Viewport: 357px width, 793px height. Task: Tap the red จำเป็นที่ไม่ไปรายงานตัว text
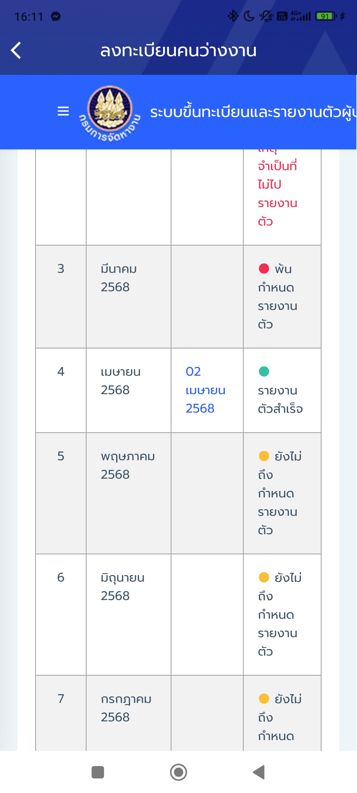pos(277,193)
